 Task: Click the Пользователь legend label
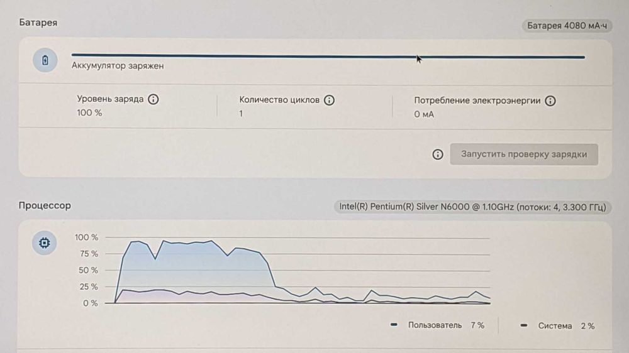coord(435,325)
